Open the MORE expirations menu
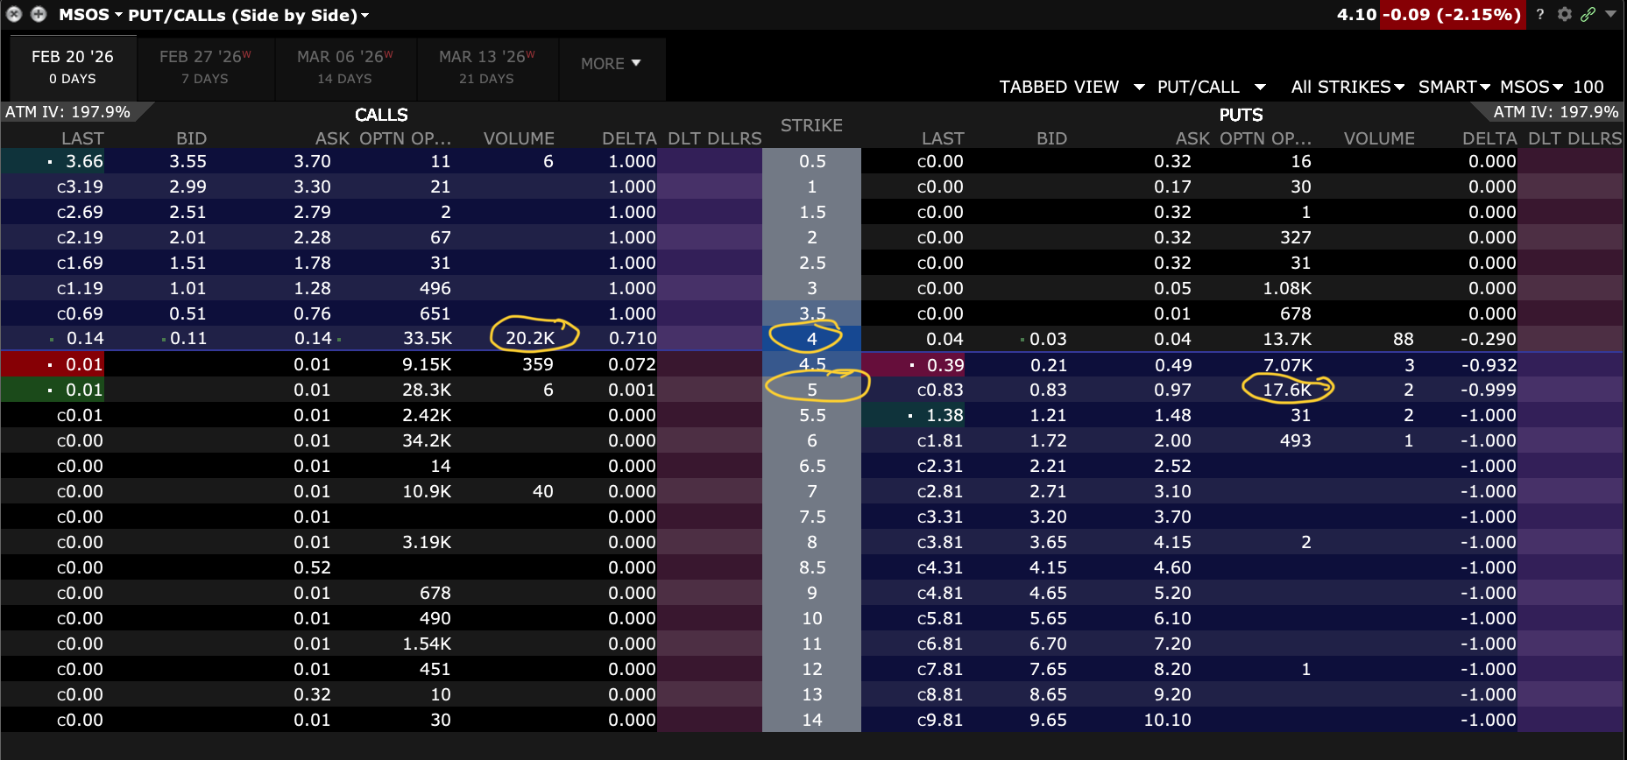The width and height of the screenshot is (1627, 760). 611,64
